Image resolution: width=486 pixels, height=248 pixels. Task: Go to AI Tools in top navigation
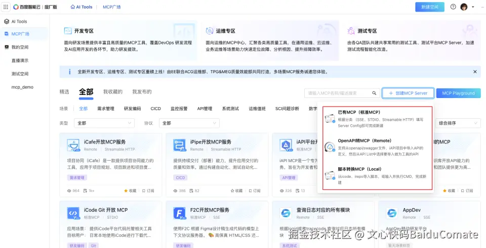pyautogui.click(x=82, y=7)
